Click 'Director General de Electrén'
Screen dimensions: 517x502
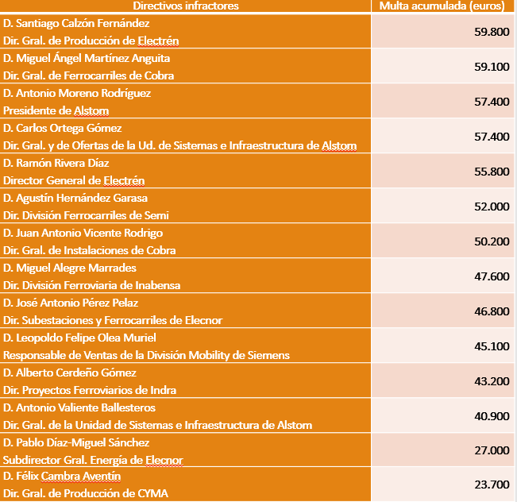[x=74, y=181]
